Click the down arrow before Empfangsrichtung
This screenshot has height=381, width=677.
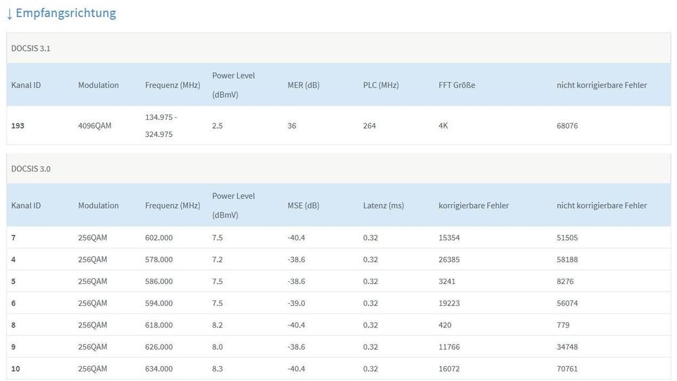pyautogui.click(x=9, y=14)
